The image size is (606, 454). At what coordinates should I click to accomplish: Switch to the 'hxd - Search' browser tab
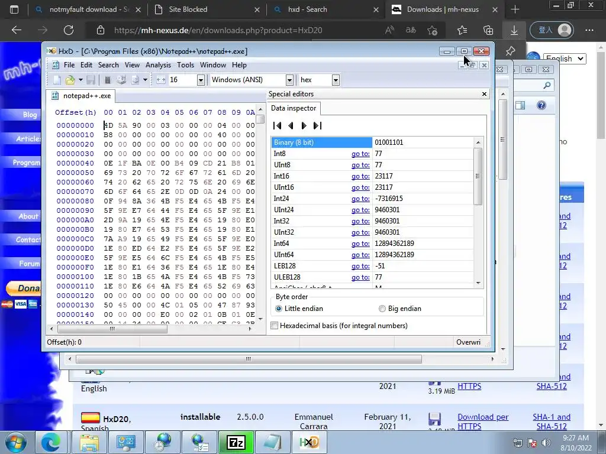(325, 9)
